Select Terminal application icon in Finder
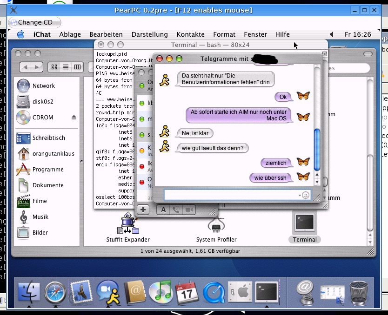The image size is (388, 315). (305, 227)
